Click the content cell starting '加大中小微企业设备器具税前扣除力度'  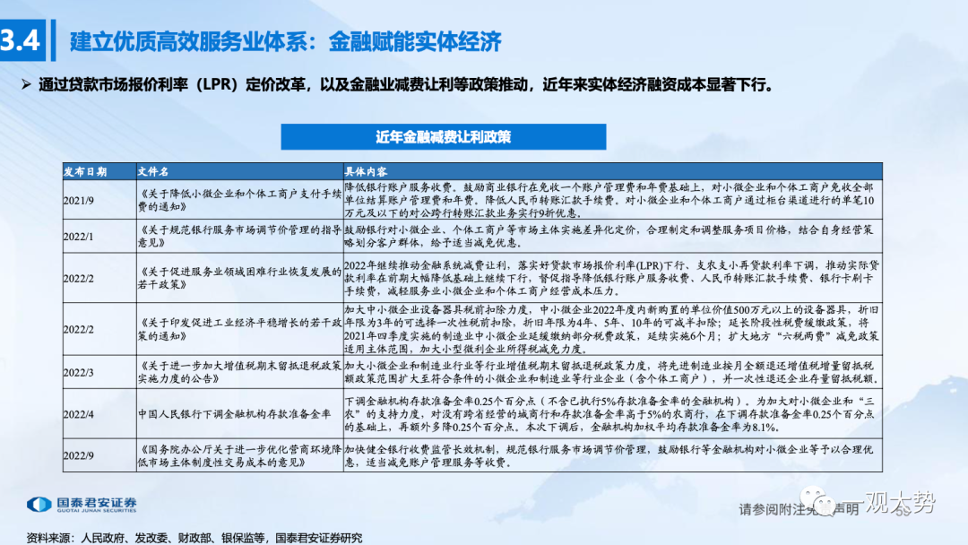611,329
